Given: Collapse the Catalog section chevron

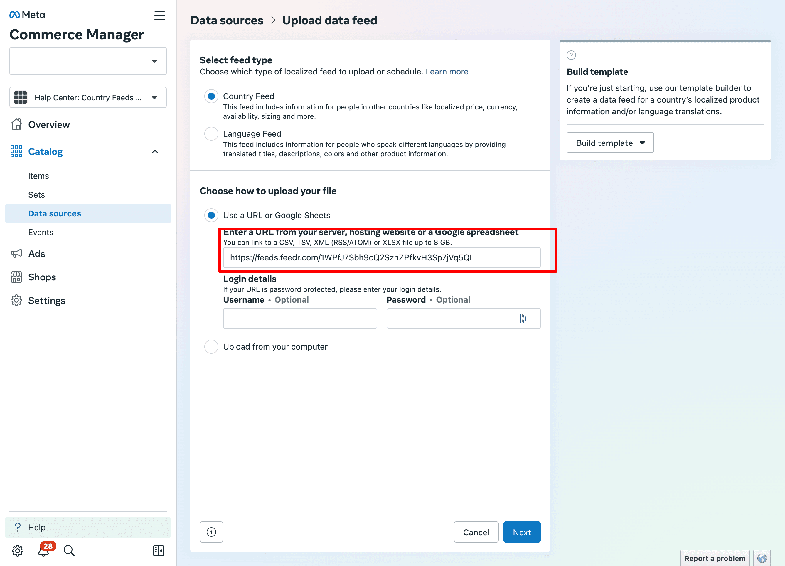Looking at the screenshot, I should tap(155, 151).
